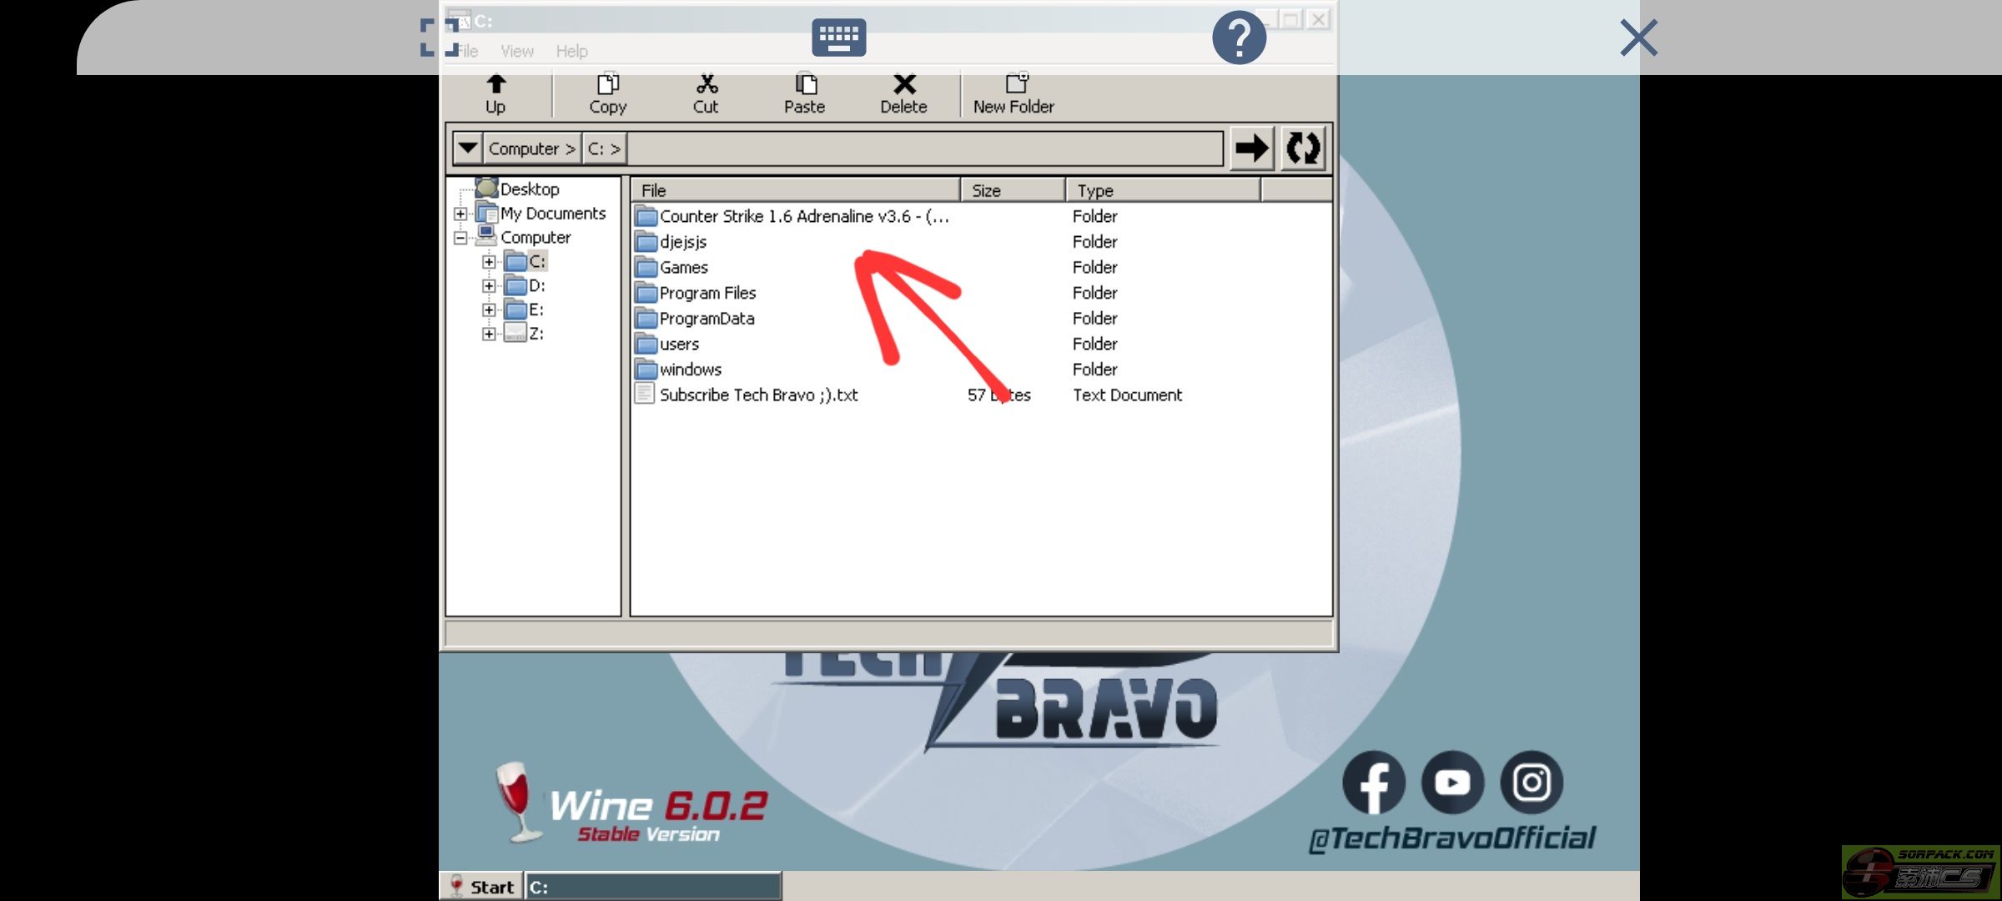2002x901 pixels.
Task: Open the address bar history dropdown
Action: tap(468, 148)
